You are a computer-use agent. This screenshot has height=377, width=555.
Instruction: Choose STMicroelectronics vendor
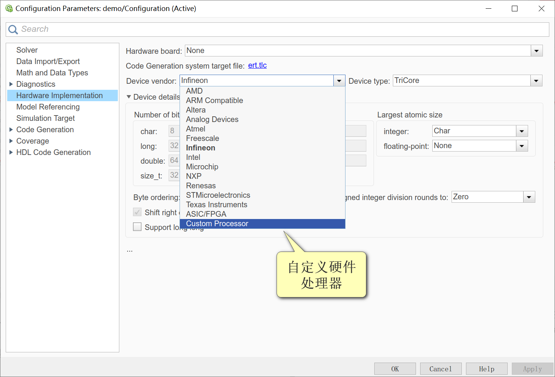click(x=263, y=195)
